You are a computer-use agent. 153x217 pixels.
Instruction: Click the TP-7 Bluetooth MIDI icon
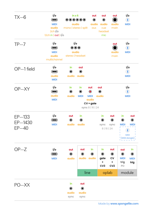128,48
